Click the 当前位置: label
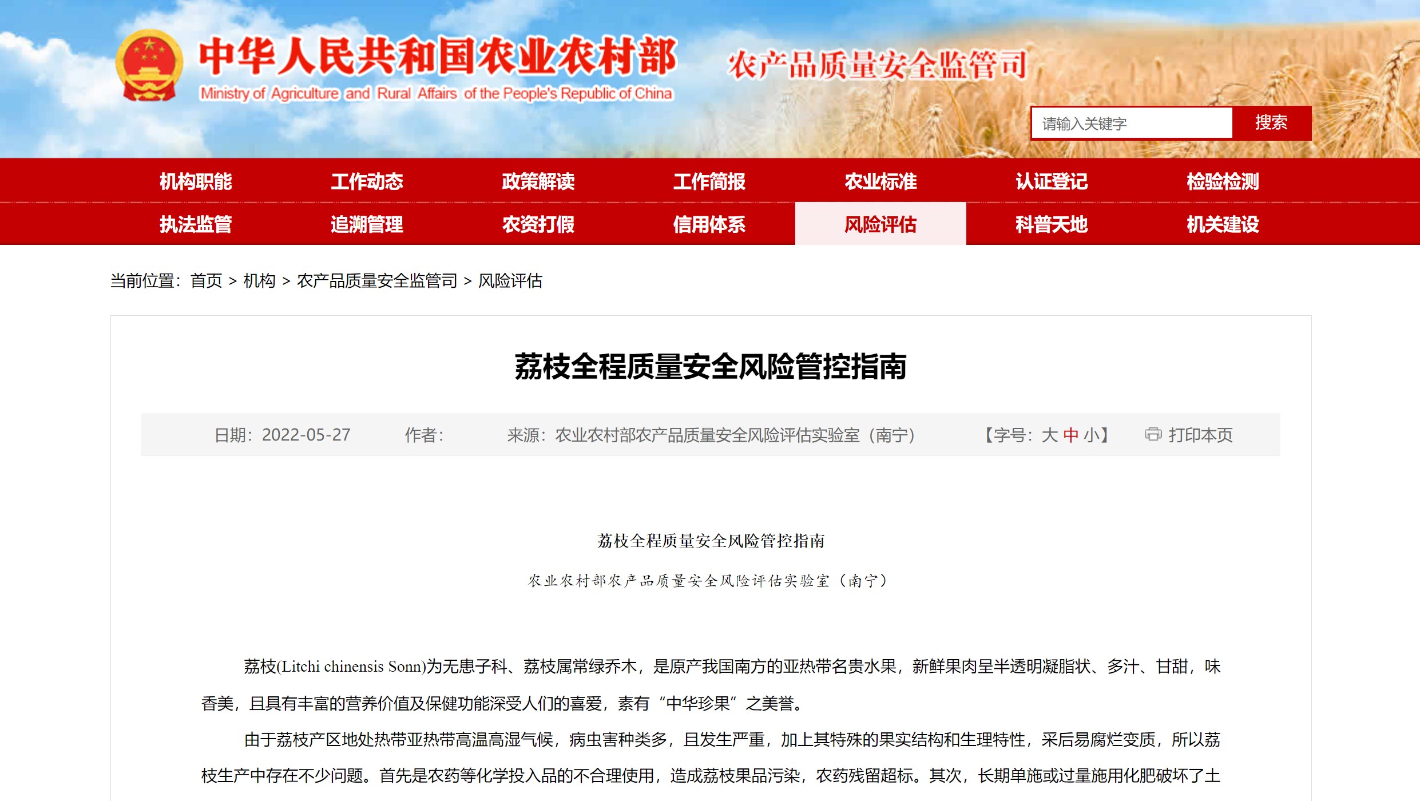The width and height of the screenshot is (1420, 801). point(146,281)
